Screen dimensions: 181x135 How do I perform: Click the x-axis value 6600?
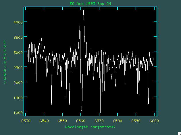154,121
